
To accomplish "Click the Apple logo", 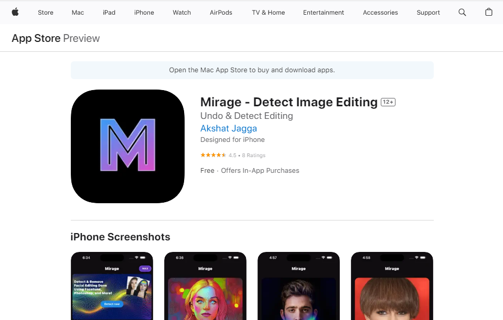I will click(15, 12).
